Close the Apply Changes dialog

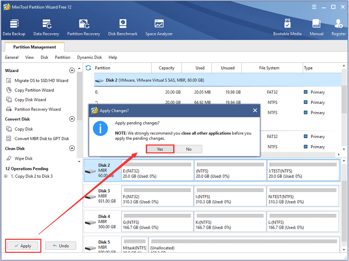point(255,110)
